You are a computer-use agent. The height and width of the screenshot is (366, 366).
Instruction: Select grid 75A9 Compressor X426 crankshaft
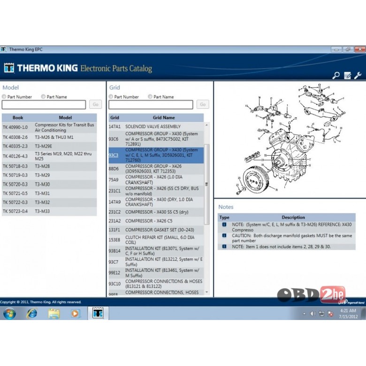coord(156,180)
